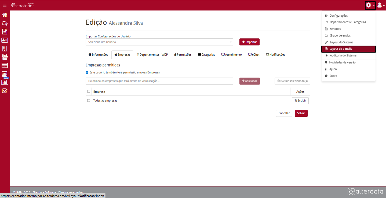Click the Alessandra Silva heading text
Viewport: 386px width, 198px height.
[x=126, y=23]
